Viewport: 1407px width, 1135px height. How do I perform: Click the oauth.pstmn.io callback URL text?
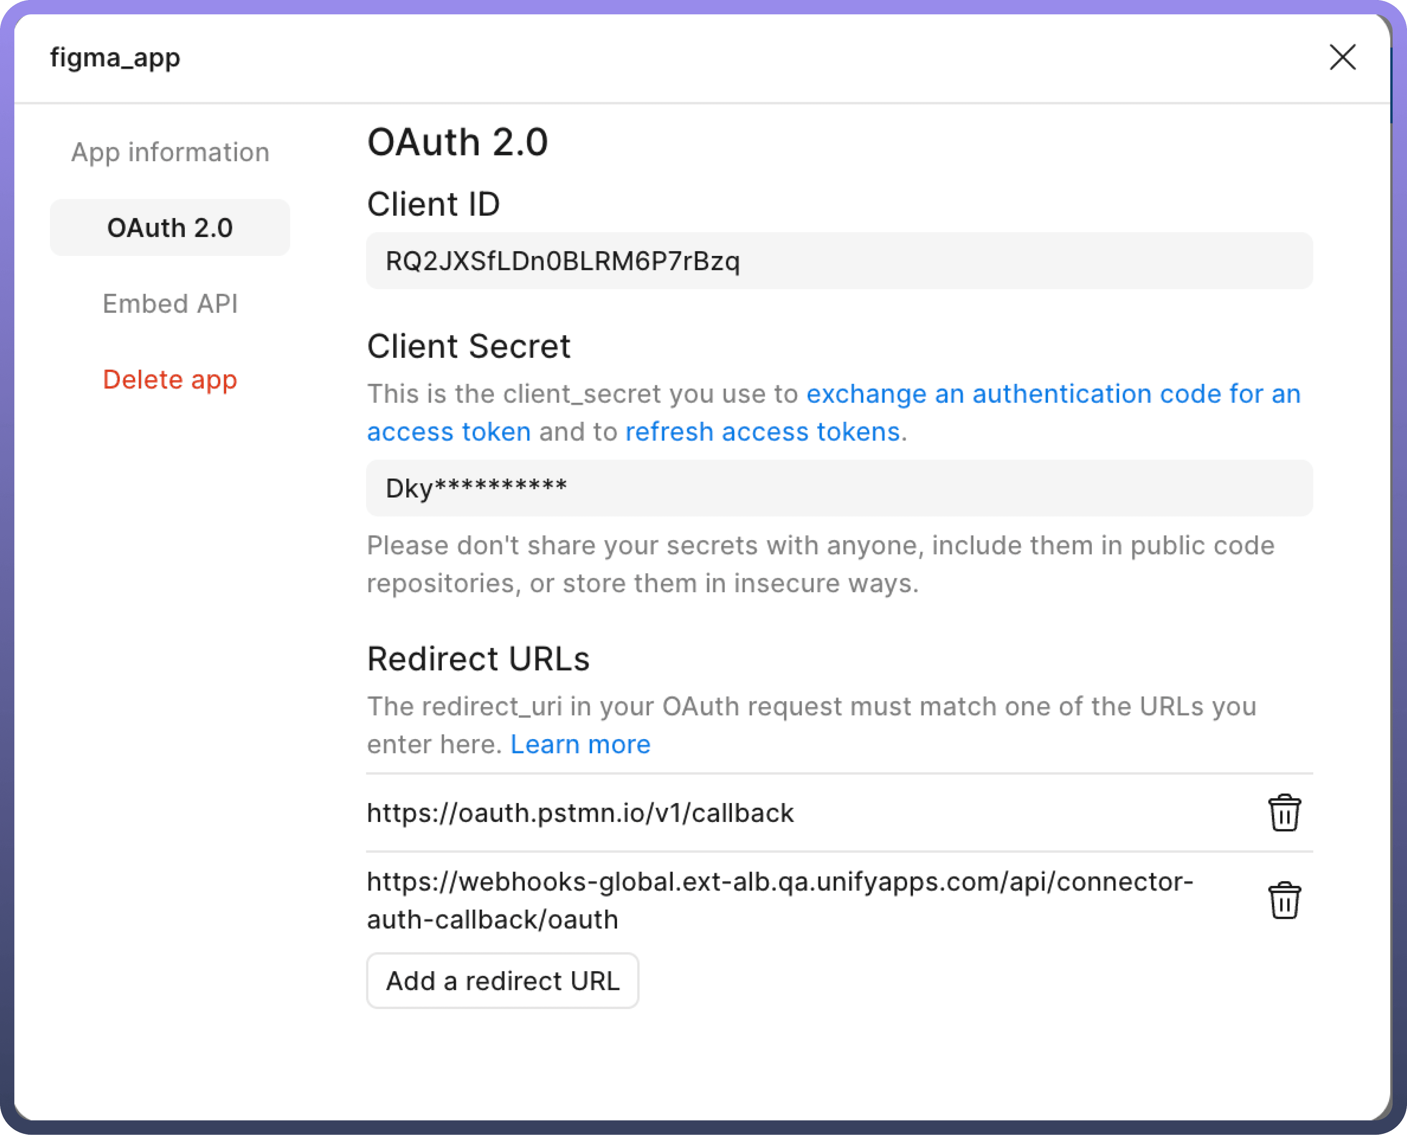[x=580, y=813]
